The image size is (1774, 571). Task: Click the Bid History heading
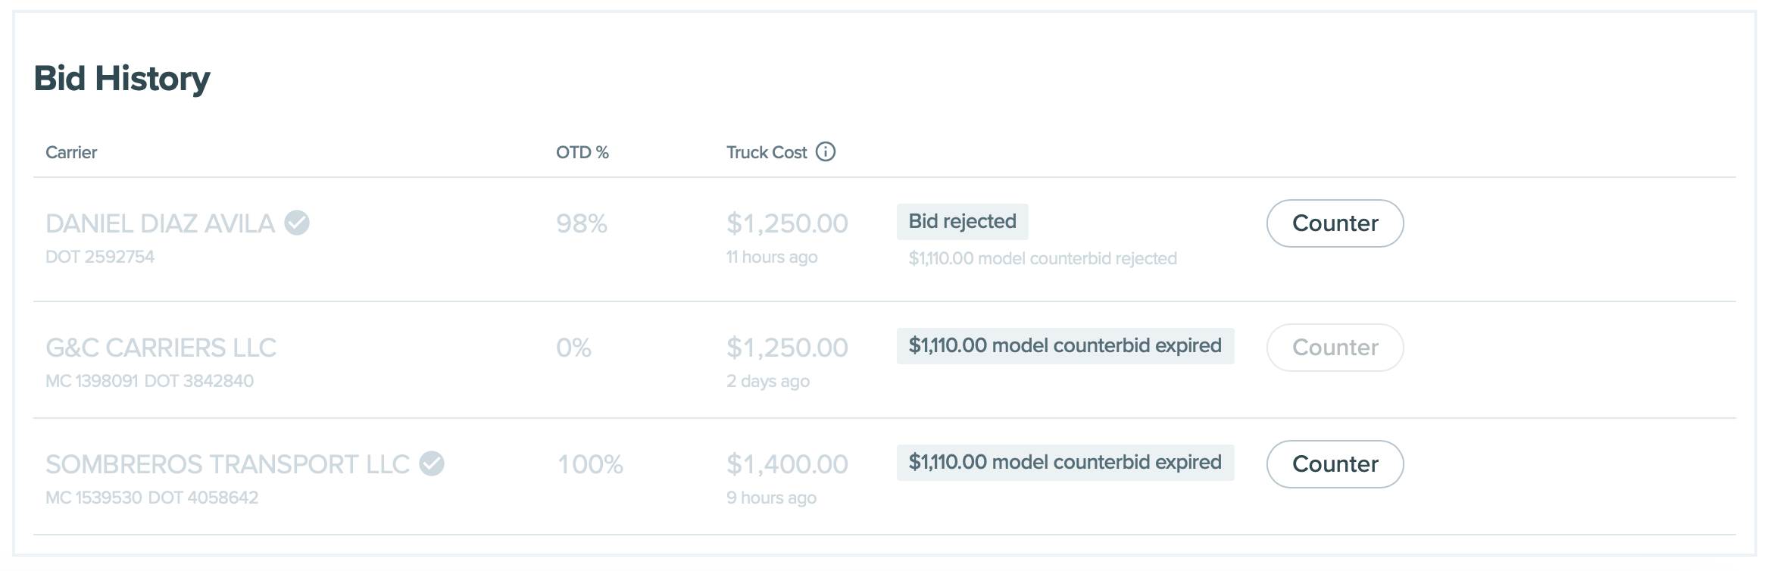pos(122,79)
